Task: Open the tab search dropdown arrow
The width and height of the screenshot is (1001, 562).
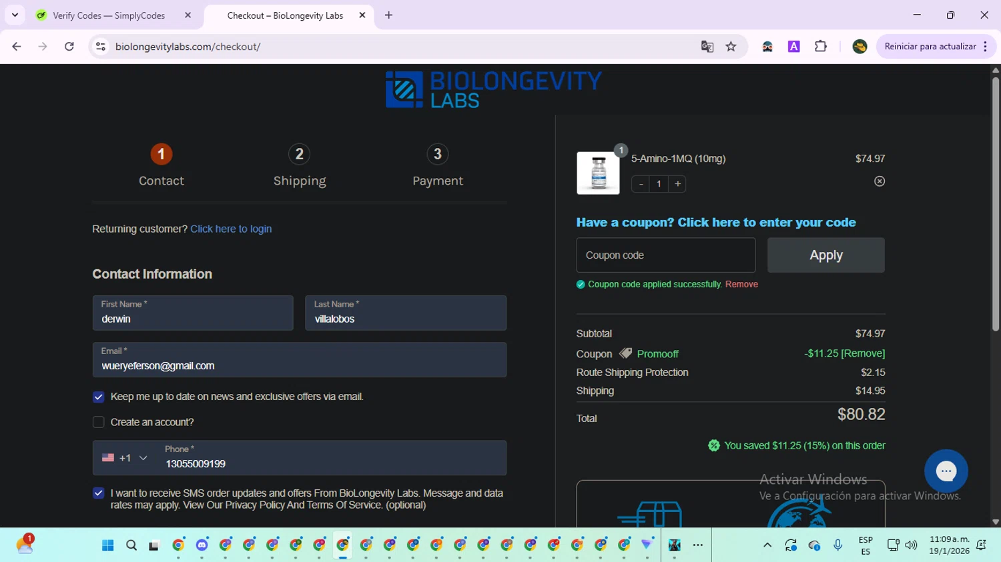Action: (x=15, y=15)
